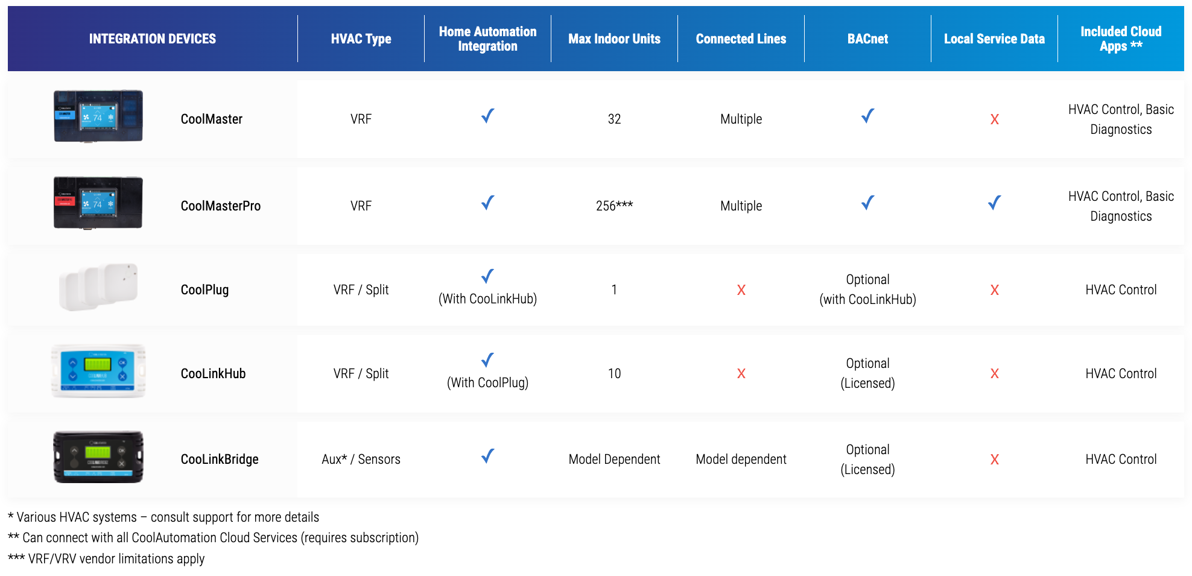The height and width of the screenshot is (576, 1192).
Task: Click CoolMasterPro Local Service Data checkmark
Action: click(995, 203)
